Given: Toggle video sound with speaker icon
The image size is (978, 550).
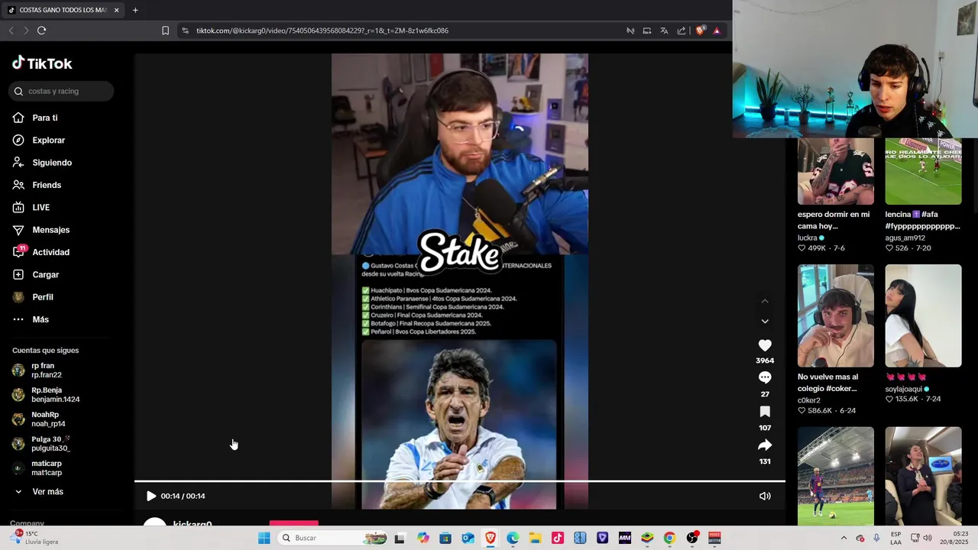Looking at the screenshot, I should click(765, 496).
